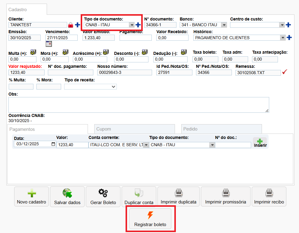This screenshot has height=233, width=299.
Task: Click the calculator icon next to Multa (+)
Action: click(33, 52)
